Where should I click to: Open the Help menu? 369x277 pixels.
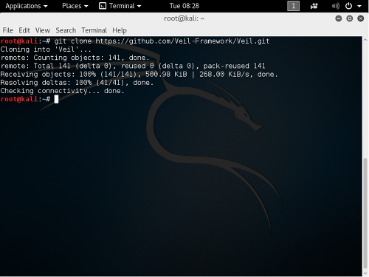tap(120, 30)
